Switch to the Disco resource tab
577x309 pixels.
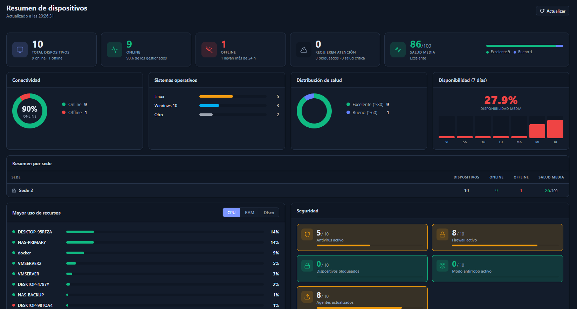269,212
